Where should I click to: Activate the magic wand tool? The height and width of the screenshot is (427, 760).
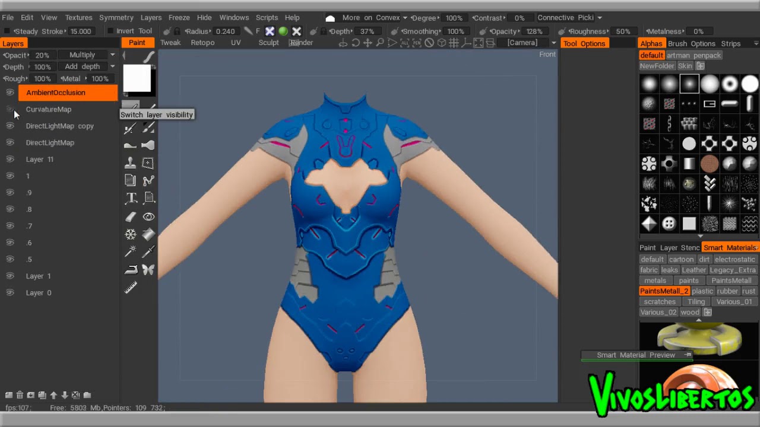pos(131,251)
